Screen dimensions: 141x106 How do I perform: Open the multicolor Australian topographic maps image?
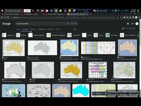point(98,70)
